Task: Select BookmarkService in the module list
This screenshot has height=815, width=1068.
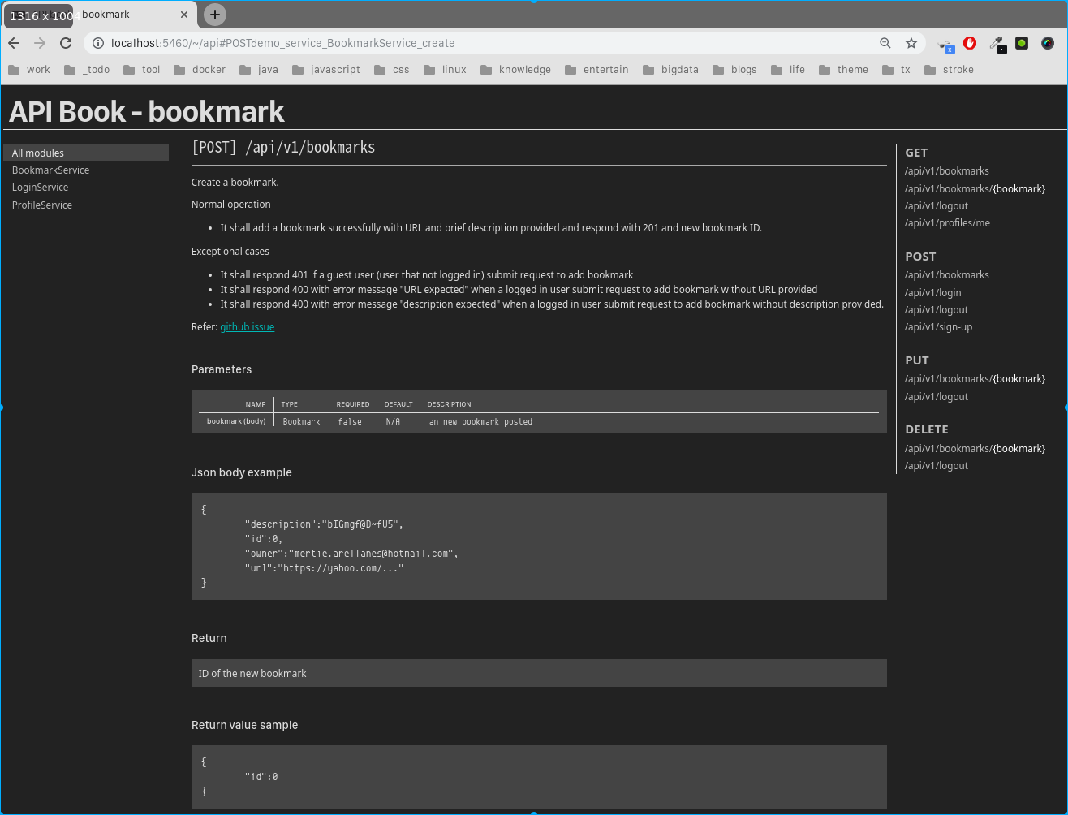Action: pyautogui.click(x=50, y=170)
